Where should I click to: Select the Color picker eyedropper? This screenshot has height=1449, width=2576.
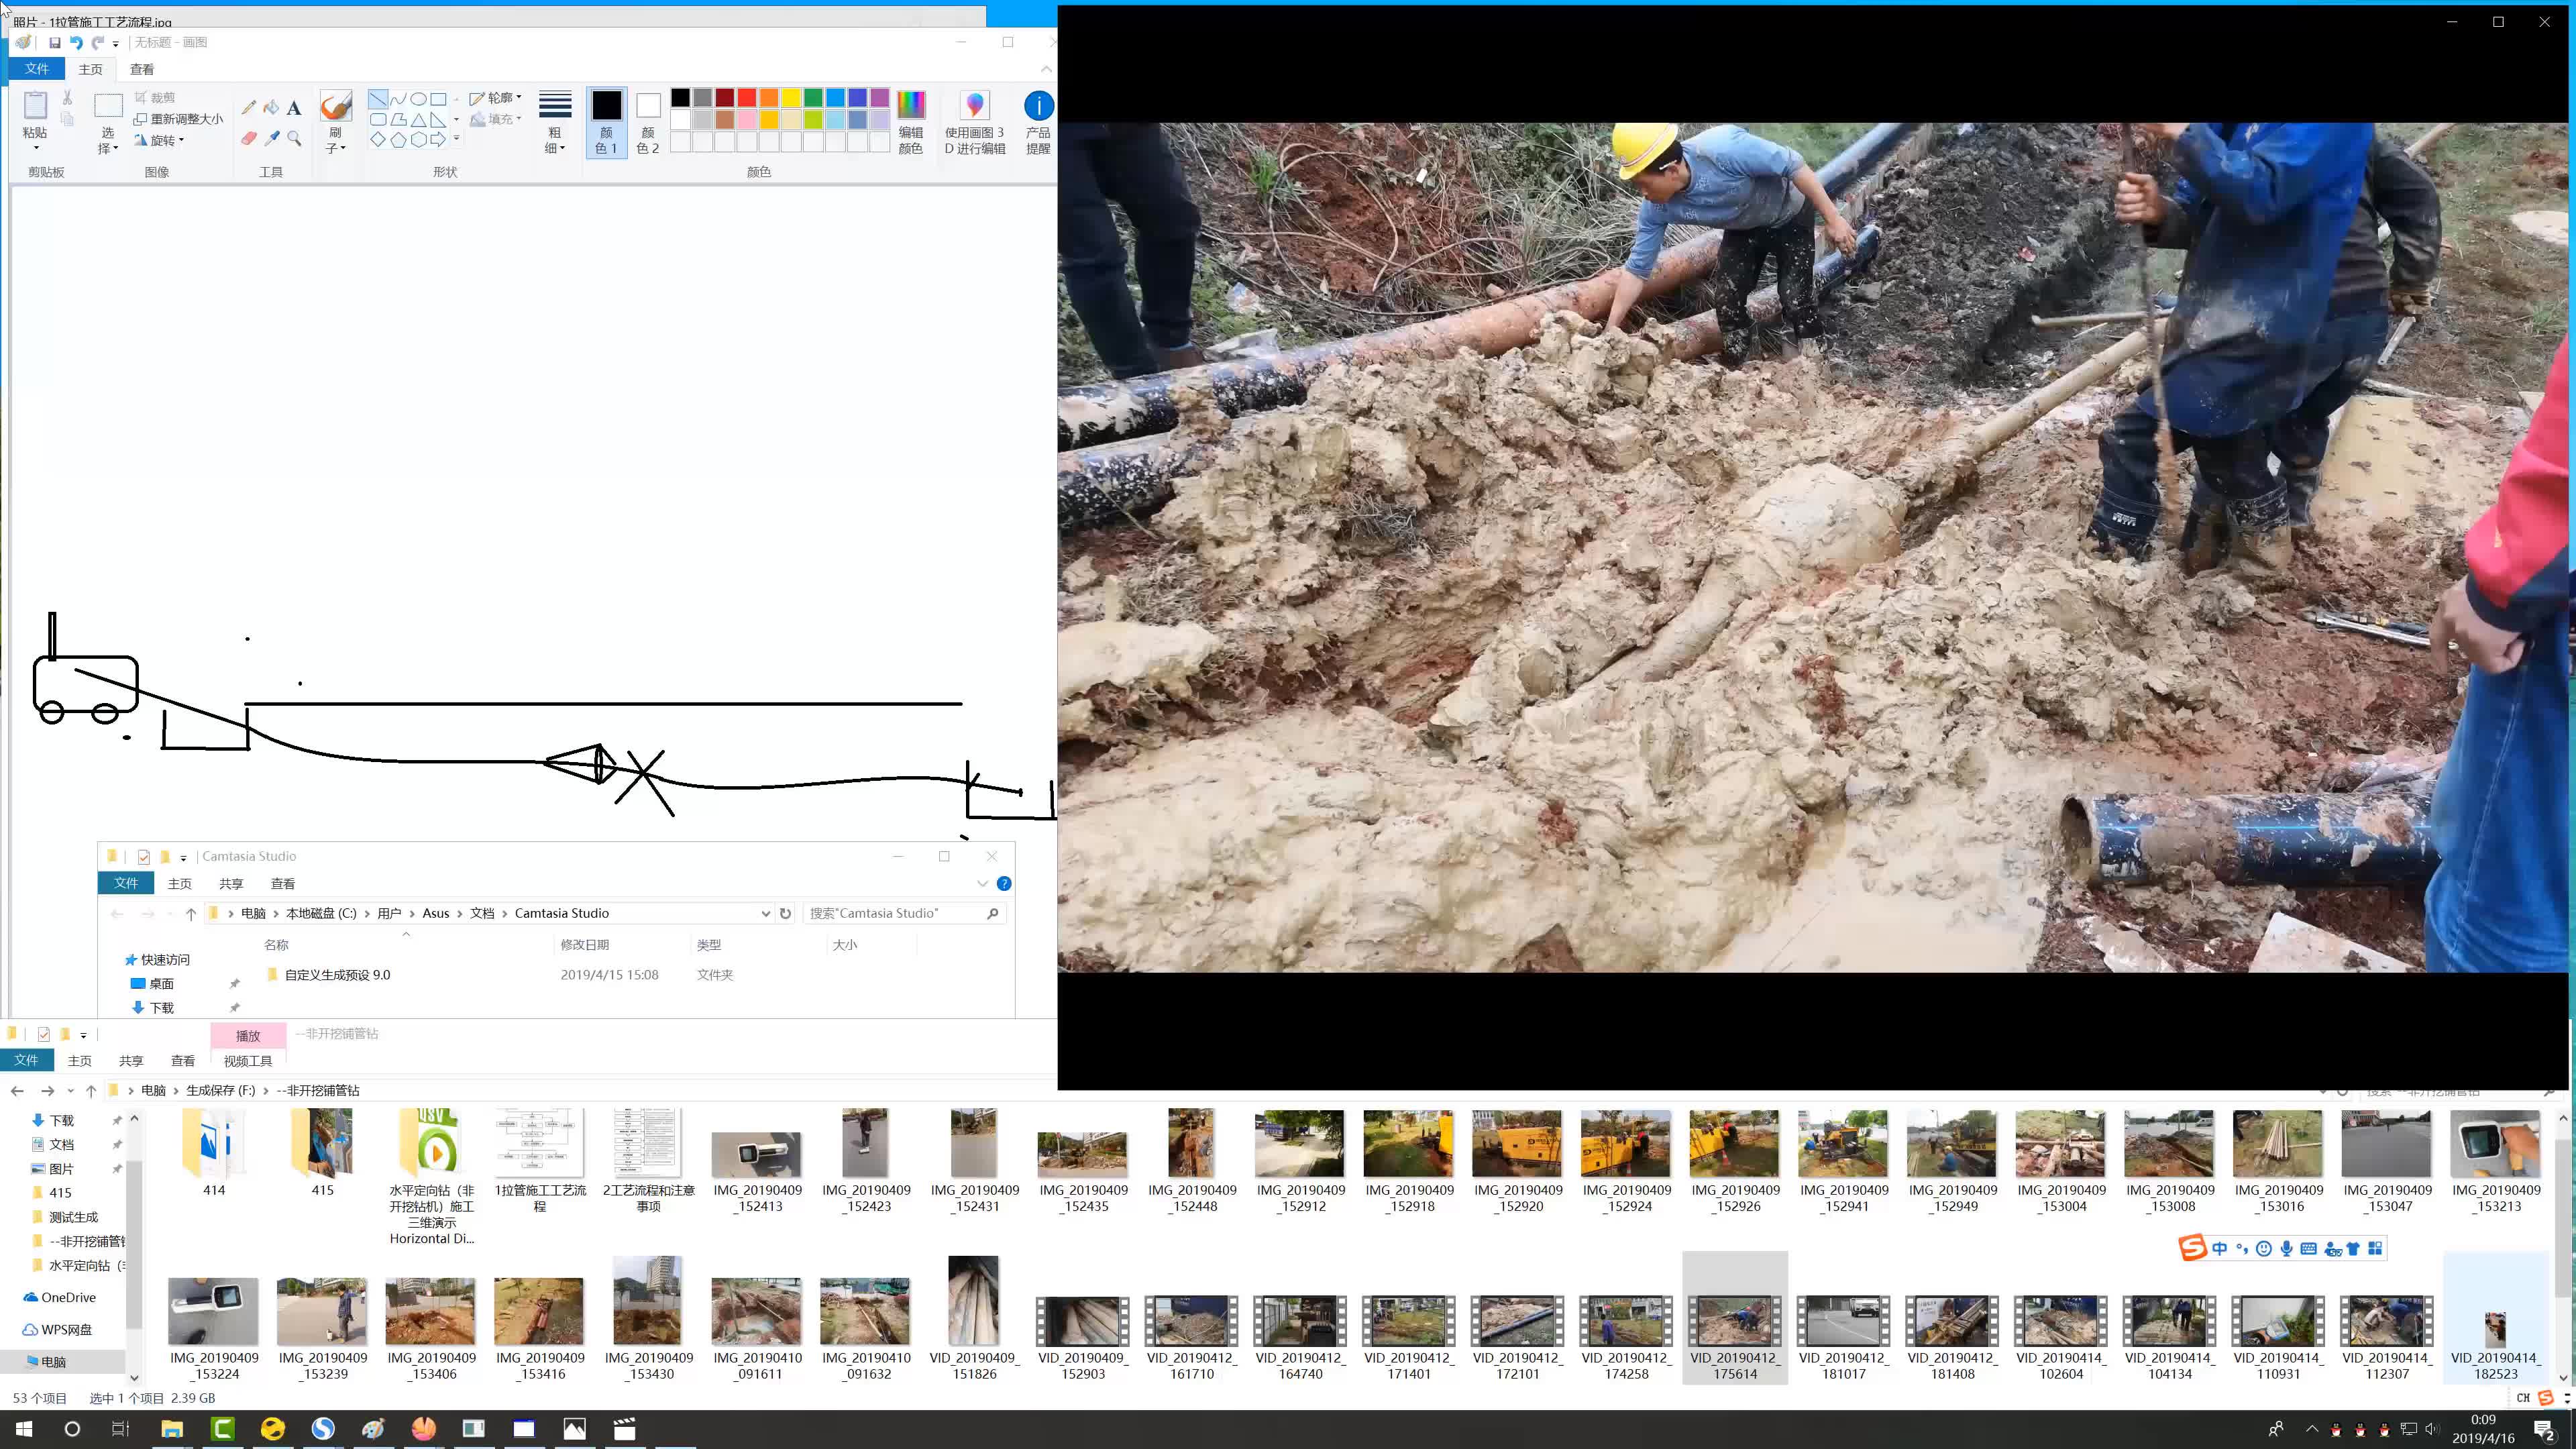(271, 138)
